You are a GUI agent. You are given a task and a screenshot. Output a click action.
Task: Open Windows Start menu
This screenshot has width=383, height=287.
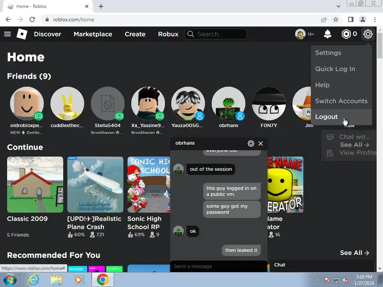pos(10,280)
